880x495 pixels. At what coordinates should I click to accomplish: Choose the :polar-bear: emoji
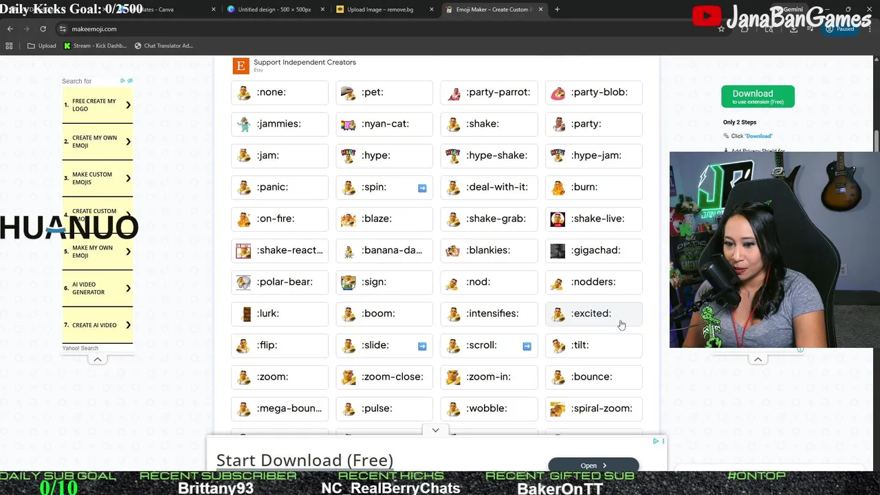280,282
